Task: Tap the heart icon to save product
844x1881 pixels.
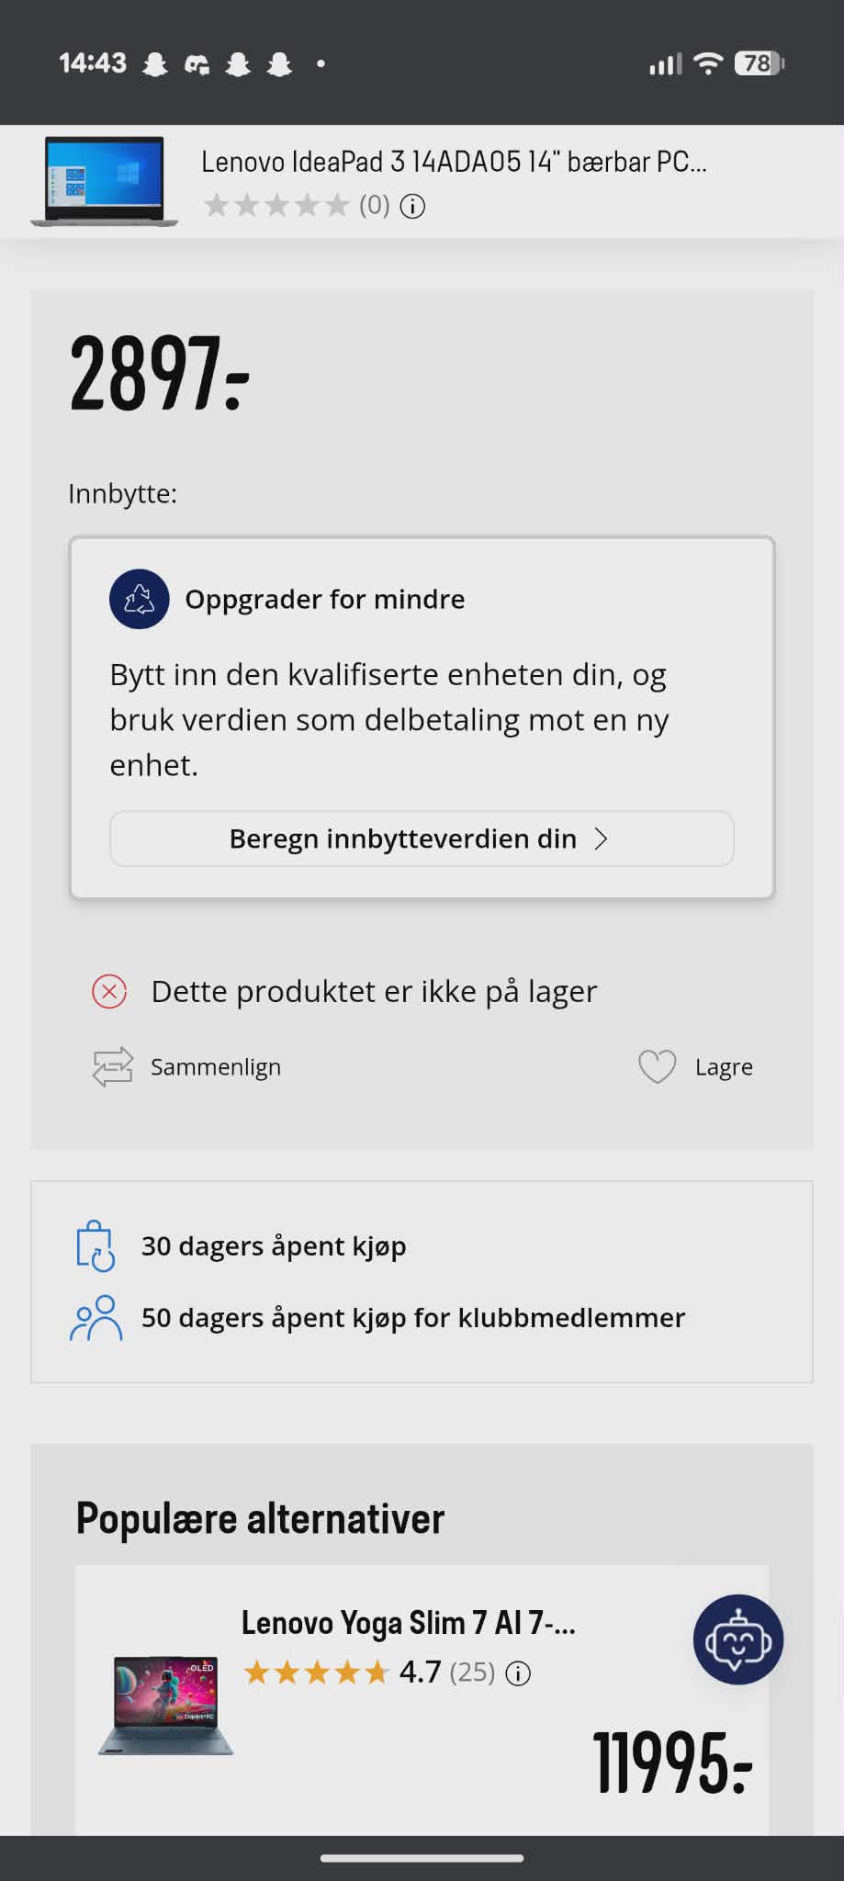Action: [x=657, y=1066]
